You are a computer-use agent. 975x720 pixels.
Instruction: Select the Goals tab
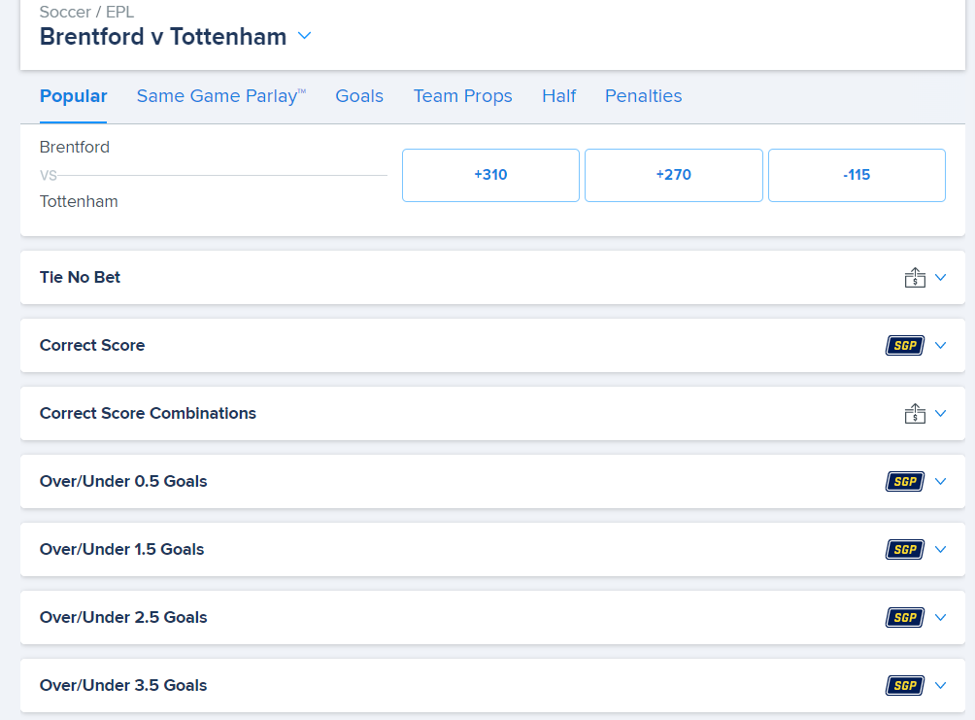point(359,96)
